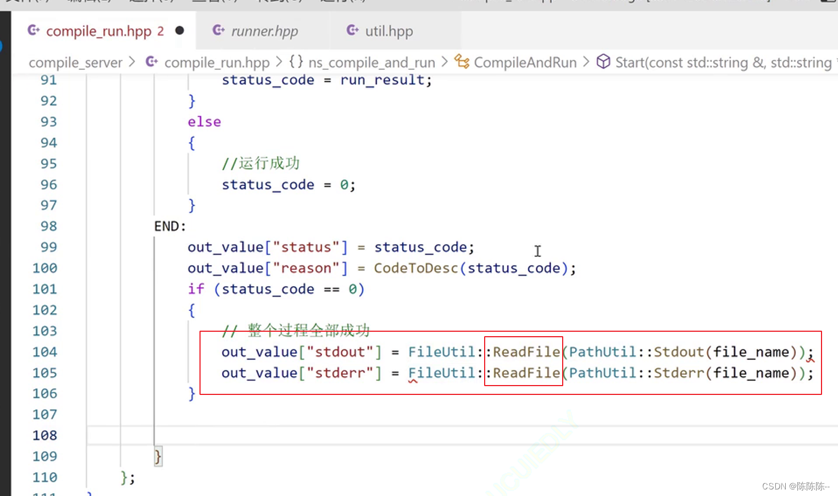
Task: Click 'status_code = 0;' on line 96
Action: click(x=288, y=185)
